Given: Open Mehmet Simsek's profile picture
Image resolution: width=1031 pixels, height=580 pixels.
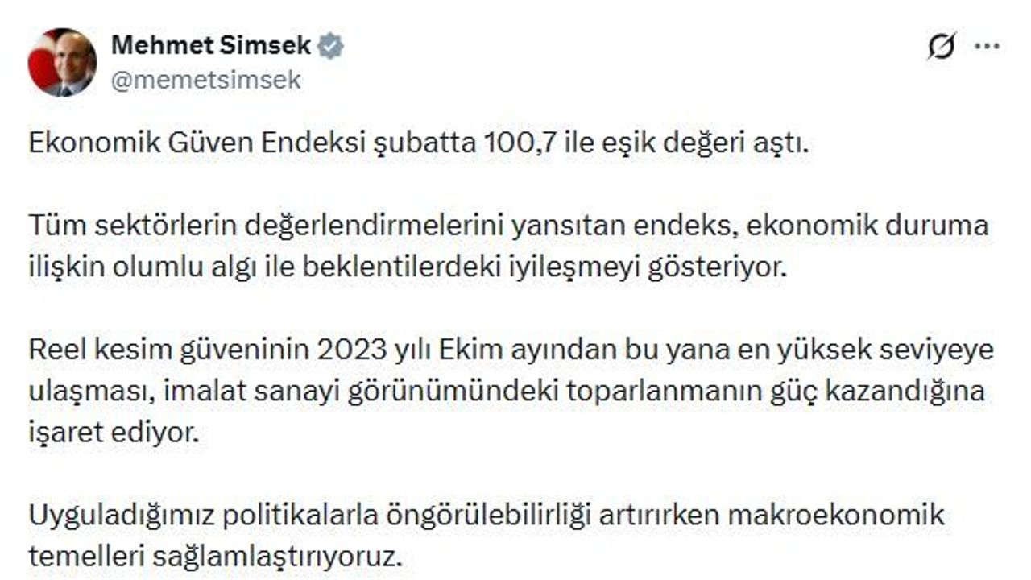Looking at the screenshot, I should click(x=62, y=62).
